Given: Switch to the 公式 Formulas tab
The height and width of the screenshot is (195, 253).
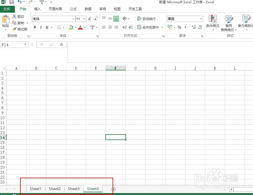Looking at the screenshot, I should click(73, 9).
